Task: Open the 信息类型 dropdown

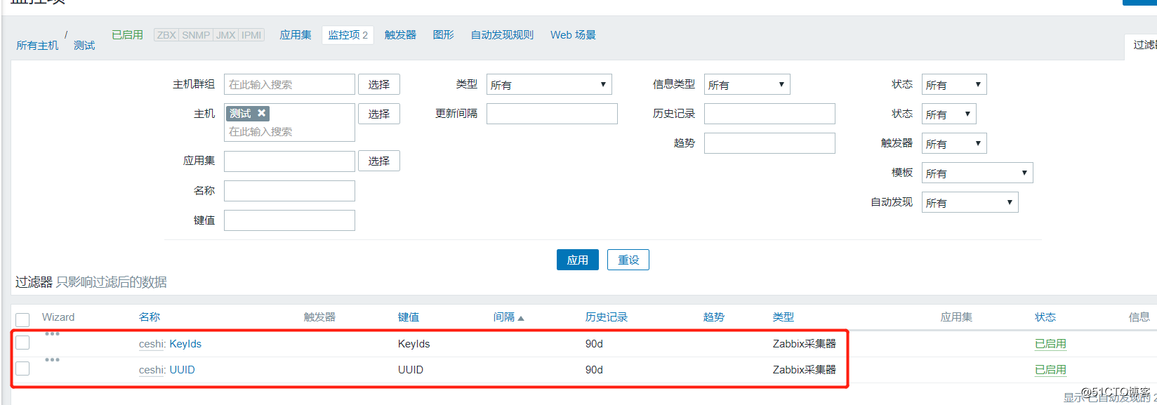Action: pyautogui.click(x=747, y=84)
